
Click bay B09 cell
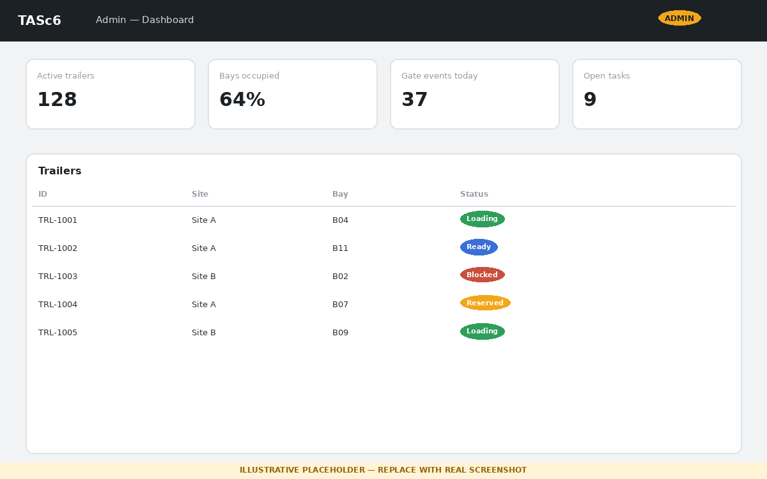coord(340,333)
